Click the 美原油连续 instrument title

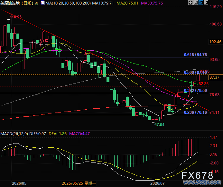tap(10, 3)
